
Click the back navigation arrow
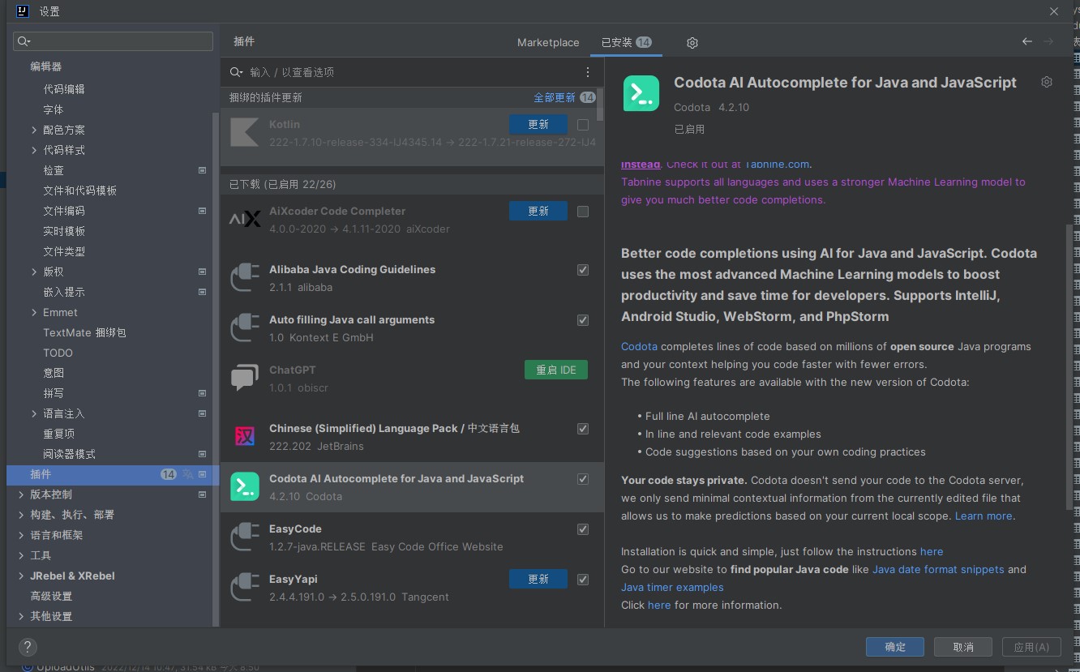[x=1027, y=41]
